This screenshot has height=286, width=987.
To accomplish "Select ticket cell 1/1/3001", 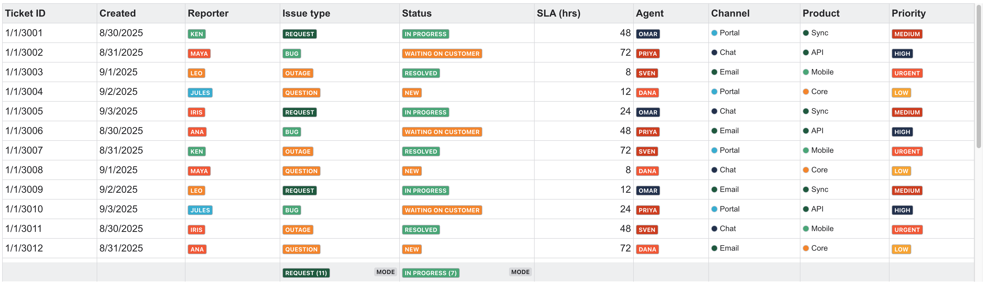I will [x=49, y=33].
